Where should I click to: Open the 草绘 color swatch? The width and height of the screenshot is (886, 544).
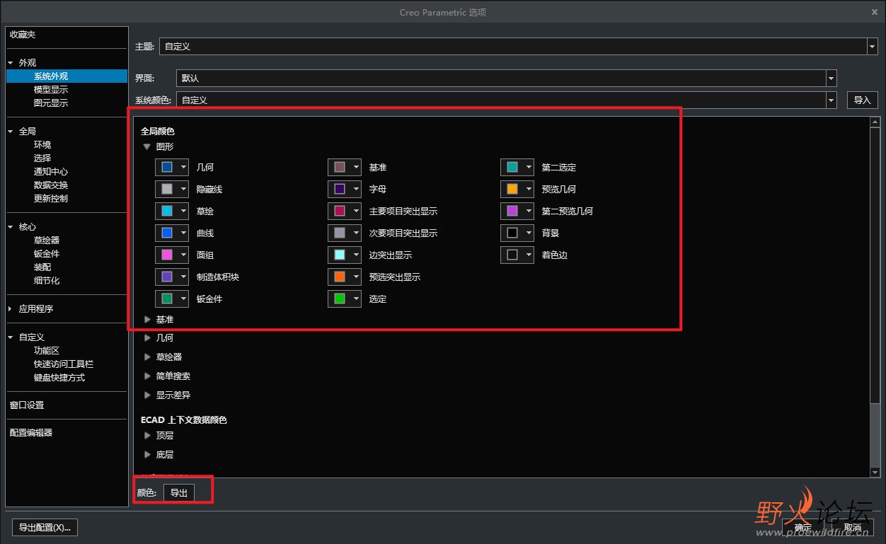(x=172, y=211)
